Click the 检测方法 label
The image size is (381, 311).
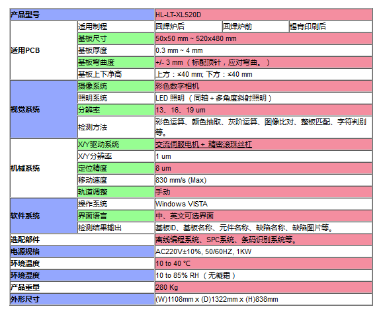tap(116, 127)
